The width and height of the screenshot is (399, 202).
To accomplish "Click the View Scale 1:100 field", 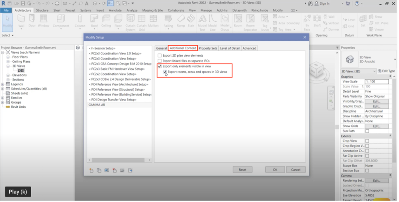I will 377,82.
